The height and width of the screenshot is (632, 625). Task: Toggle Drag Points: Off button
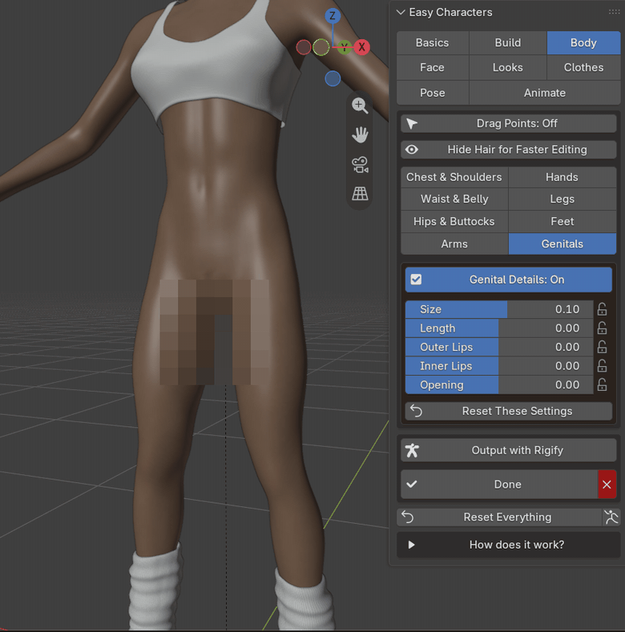pos(509,123)
